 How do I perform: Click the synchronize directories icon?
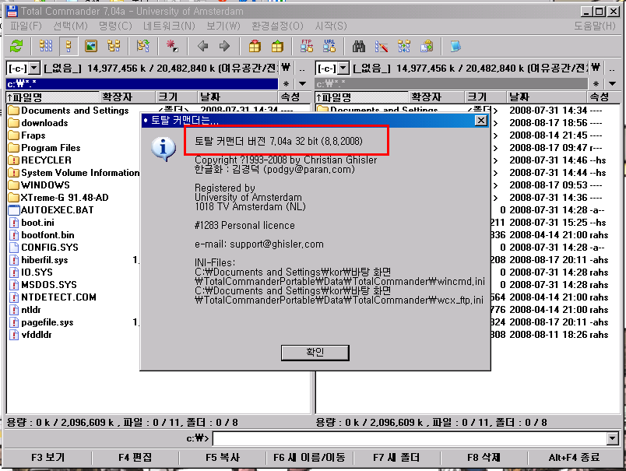[x=404, y=46]
